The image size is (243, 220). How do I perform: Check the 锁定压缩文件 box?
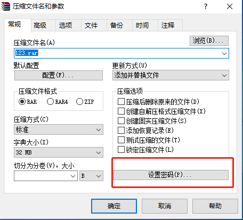[x=121, y=150]
